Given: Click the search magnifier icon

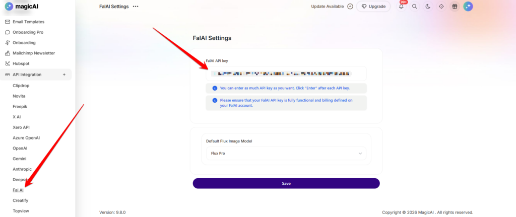Looking at the screenshot, I should click(x=414, y=7).
